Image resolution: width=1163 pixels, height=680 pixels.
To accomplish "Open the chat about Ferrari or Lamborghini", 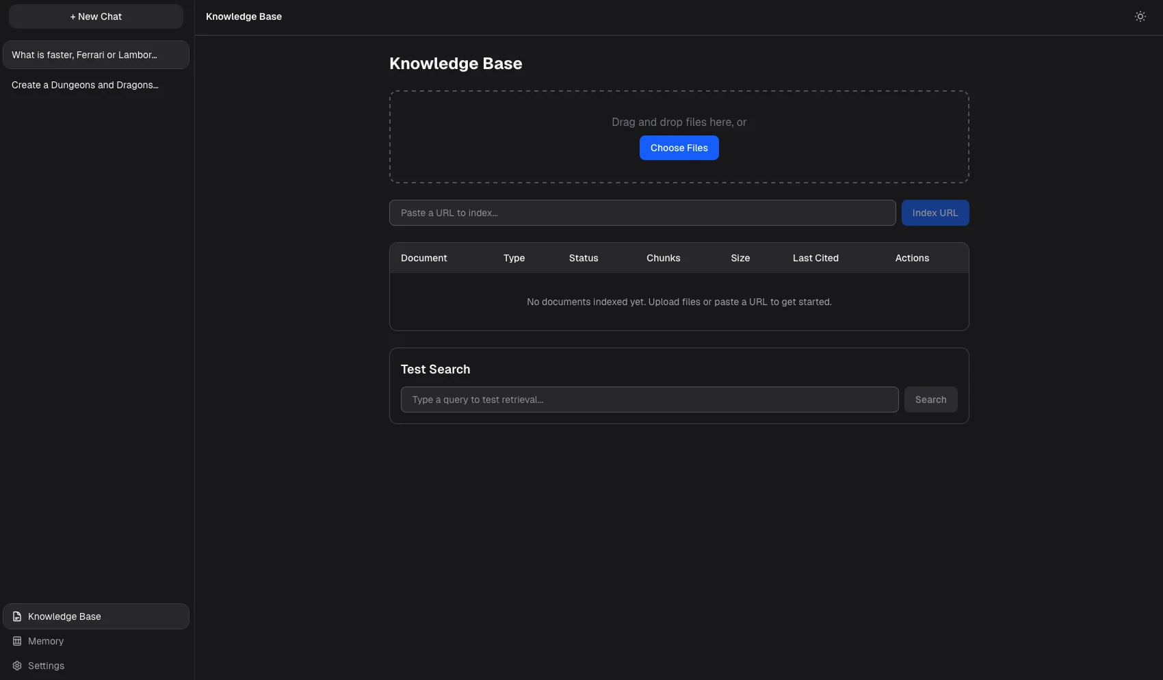I will [96, 55].
